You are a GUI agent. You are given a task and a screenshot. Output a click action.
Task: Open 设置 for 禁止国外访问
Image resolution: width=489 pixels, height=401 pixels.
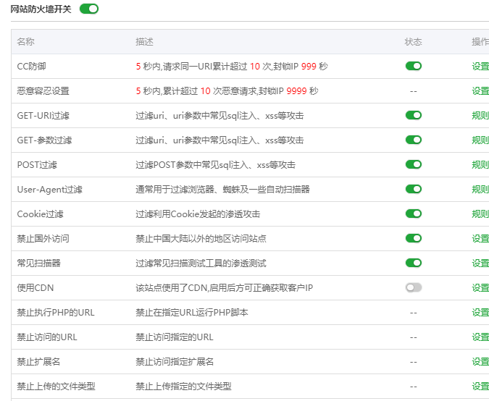[x=480, y=238]
